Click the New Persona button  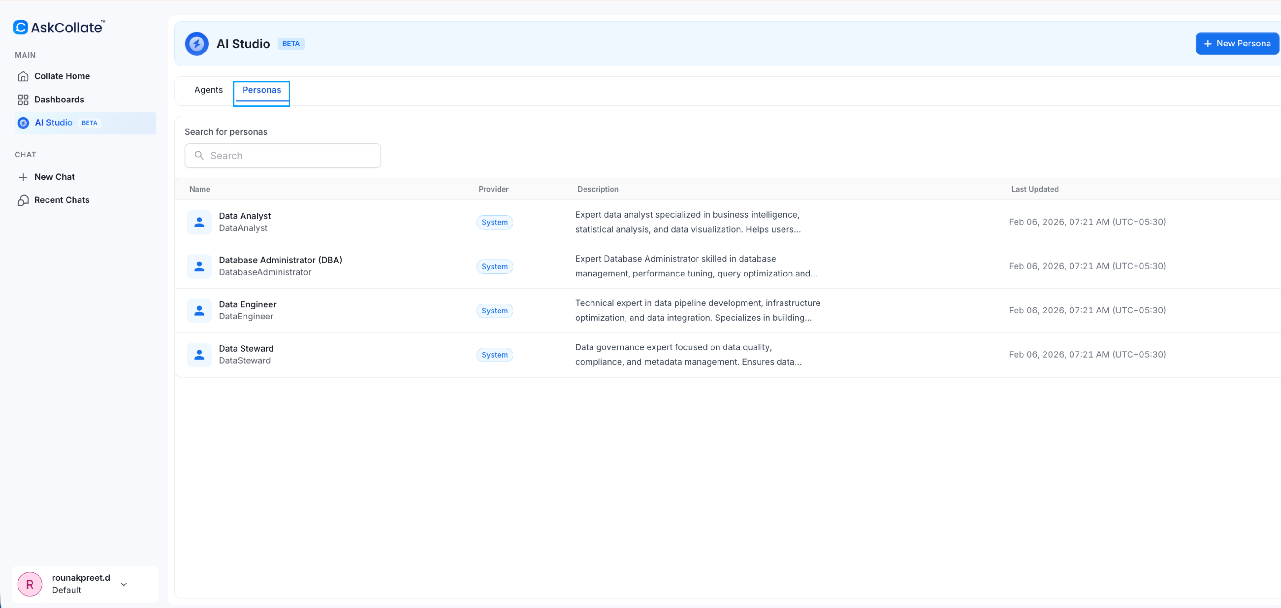[1237, 43]
